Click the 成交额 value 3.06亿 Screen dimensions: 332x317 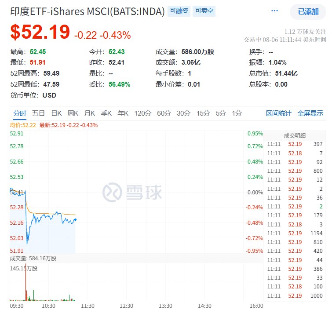point(191,62)
